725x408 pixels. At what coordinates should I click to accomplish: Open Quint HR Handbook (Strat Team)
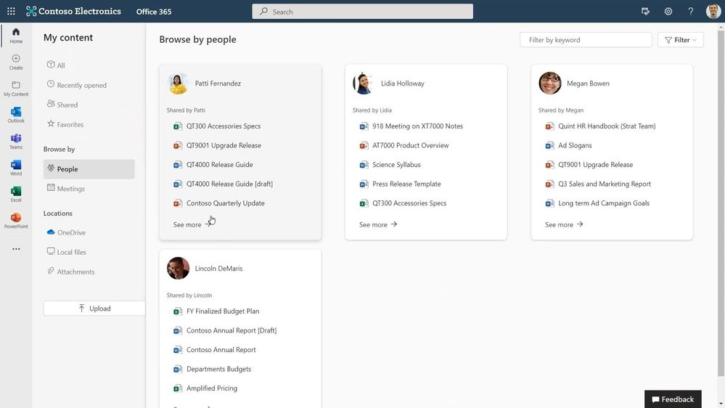click(607, 126)
